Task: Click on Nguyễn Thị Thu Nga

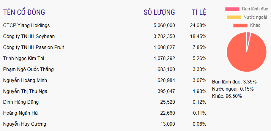Action: pyautogui.click(x=25, y=91)
